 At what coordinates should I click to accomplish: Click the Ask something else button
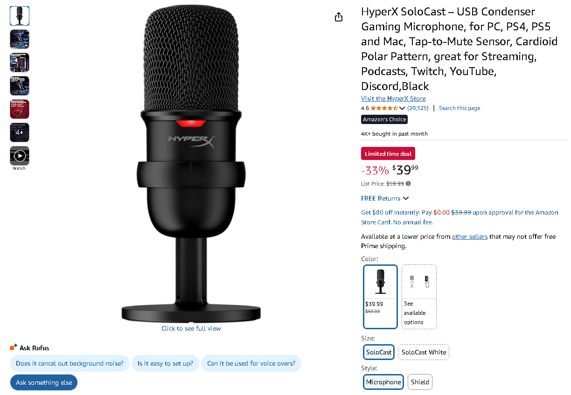click(x=44, y=382)
